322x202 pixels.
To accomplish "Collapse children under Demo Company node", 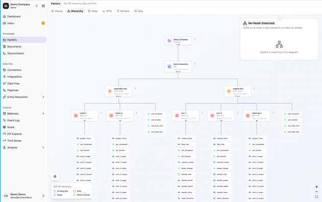I will coord(178,44).
